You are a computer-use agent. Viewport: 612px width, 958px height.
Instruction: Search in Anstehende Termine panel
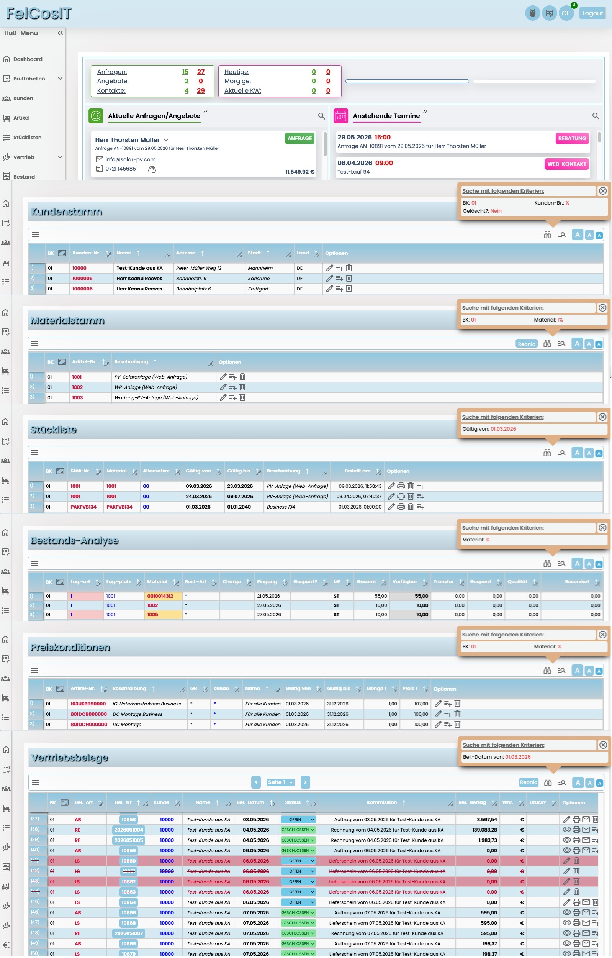coord(595,116)
